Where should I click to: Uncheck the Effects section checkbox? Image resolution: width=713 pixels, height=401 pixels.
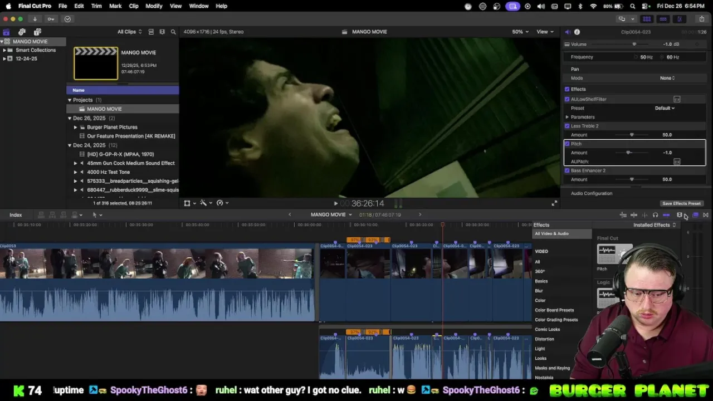[567, 89]
